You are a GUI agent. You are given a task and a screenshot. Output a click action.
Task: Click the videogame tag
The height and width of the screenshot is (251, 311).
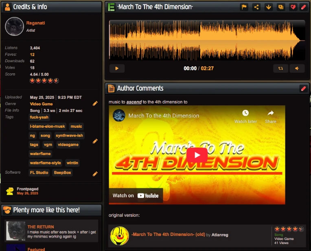click(x=68, y=144)
